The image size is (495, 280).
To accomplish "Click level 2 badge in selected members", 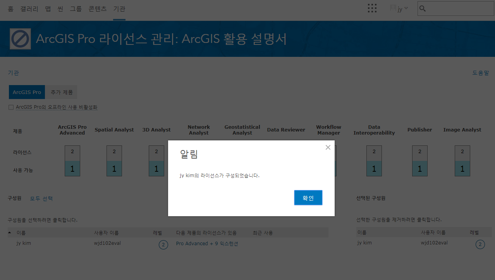I will [480, 244].
